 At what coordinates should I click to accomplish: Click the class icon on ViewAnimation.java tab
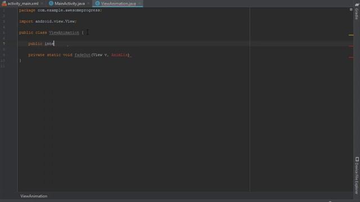coord(97,3)
